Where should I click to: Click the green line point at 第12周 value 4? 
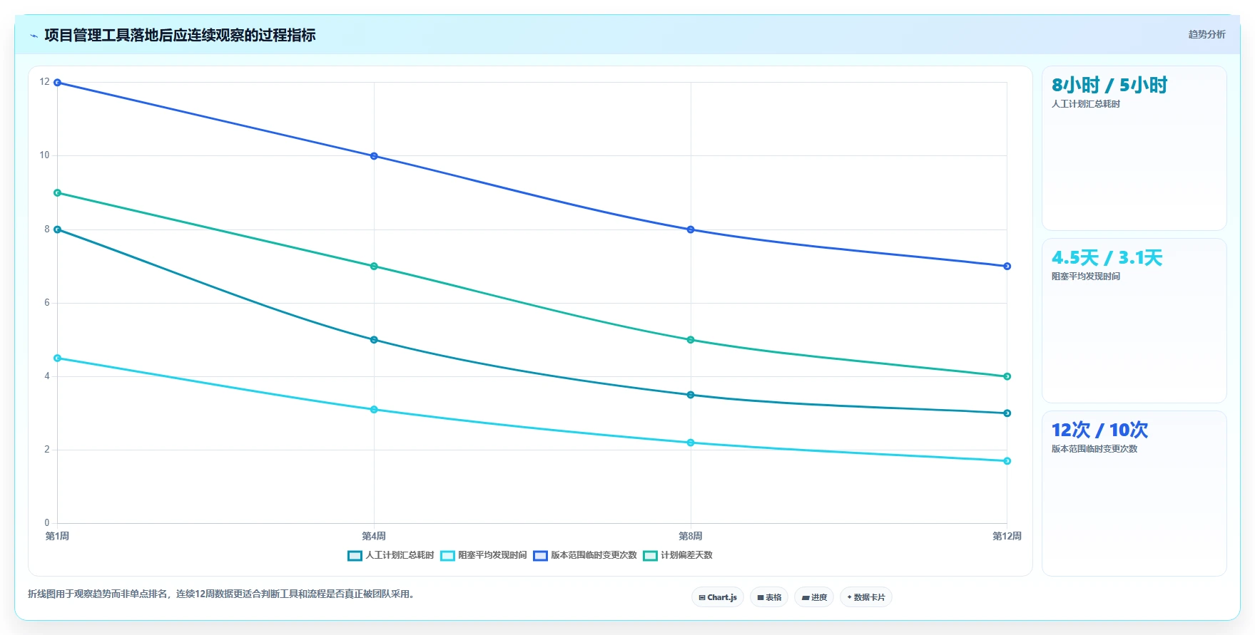[1007, 376]
